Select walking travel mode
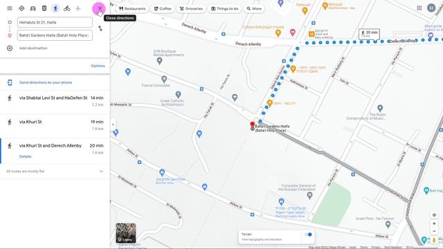The height and width of the screenshot is (249, 443). (55, 8)
